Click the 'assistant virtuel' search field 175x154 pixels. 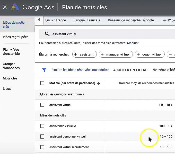coord(107,34)
